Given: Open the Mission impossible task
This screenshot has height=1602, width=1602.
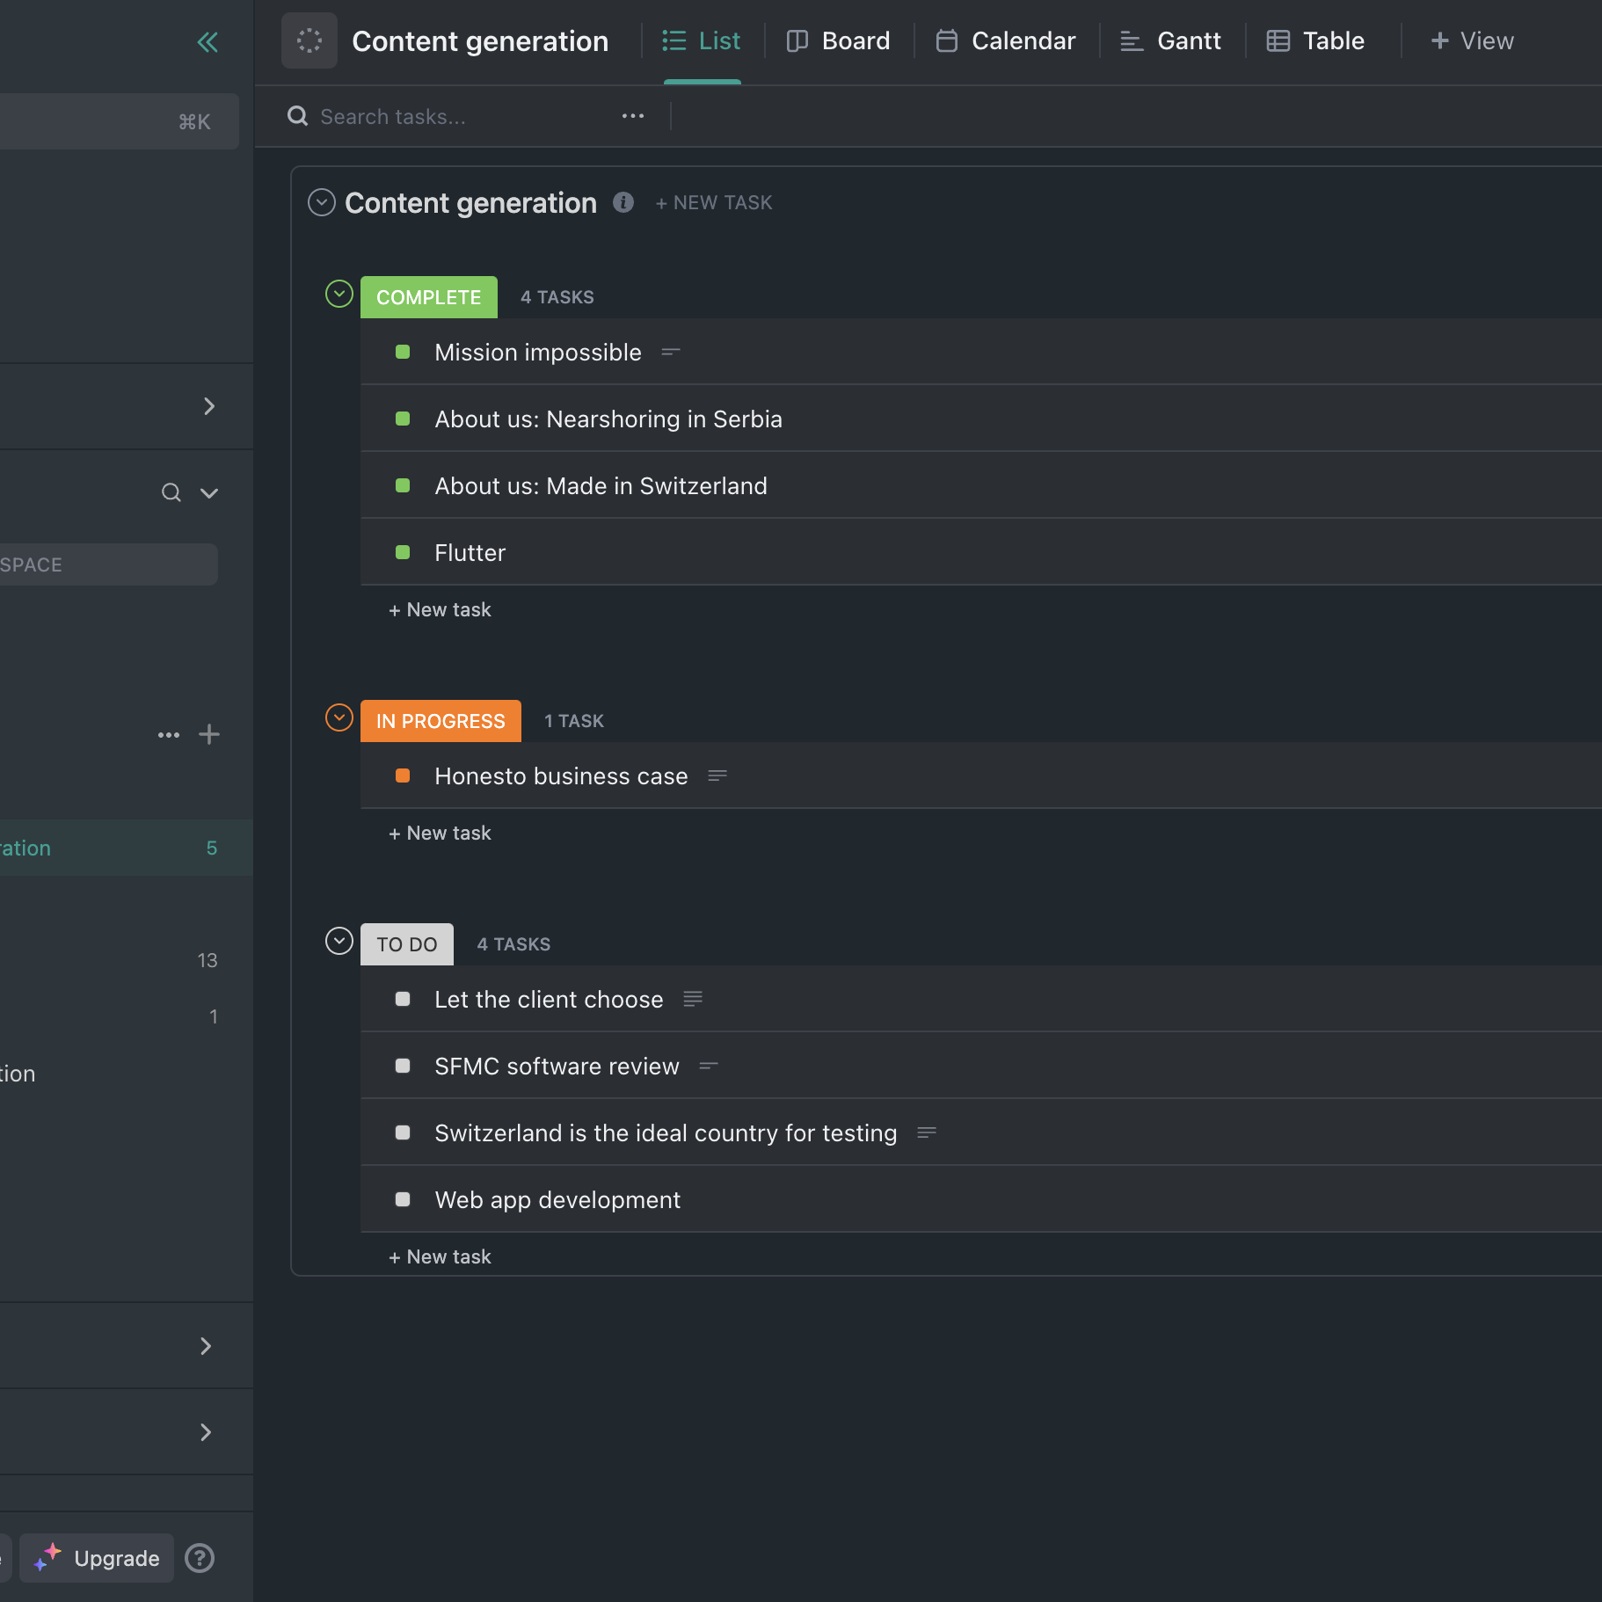Looking at the screenshot, I should pos(538,353).
